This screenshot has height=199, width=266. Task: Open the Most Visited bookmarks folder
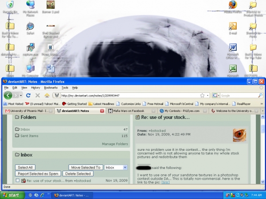[13, 104]
